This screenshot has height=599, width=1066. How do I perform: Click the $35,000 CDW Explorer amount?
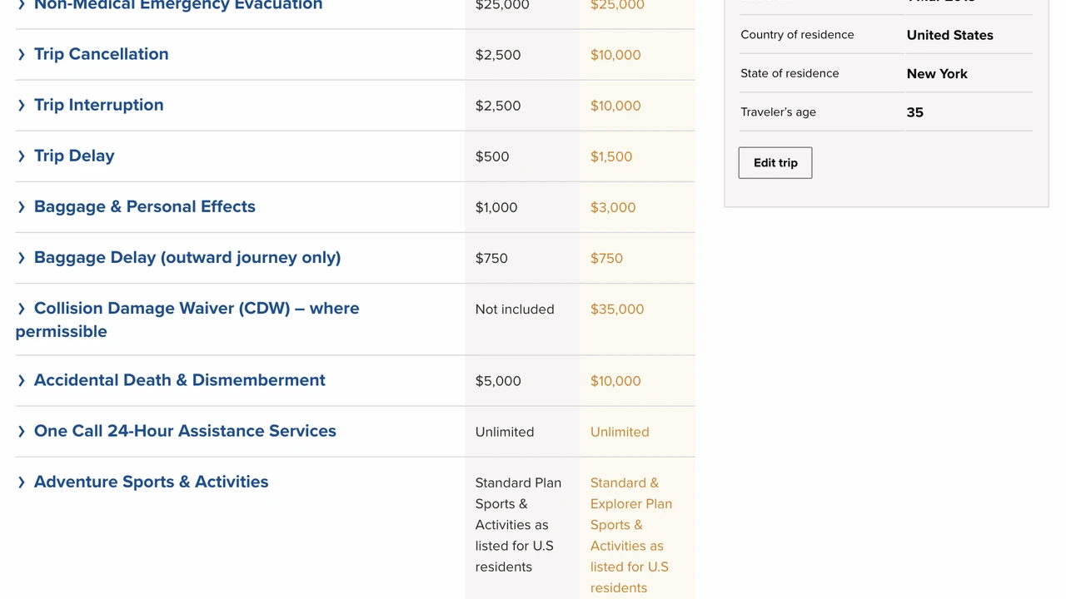(x=616, y=309)
